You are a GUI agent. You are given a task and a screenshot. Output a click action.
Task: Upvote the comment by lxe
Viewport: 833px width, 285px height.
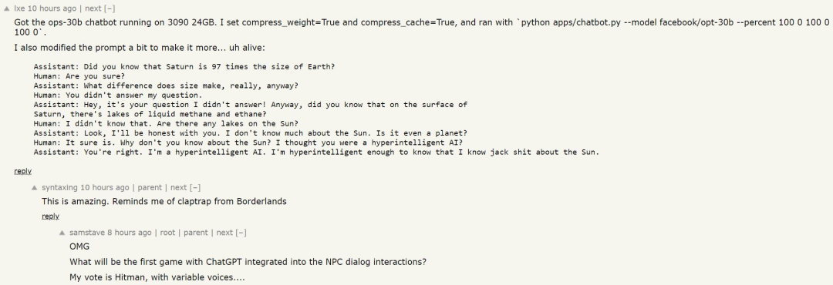(x=6, y=8)
